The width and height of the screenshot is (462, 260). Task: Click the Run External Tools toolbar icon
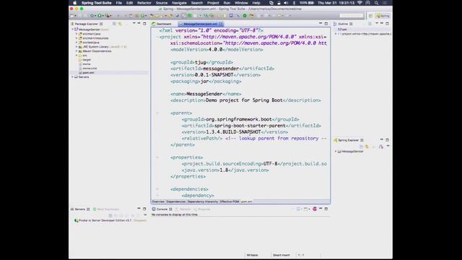click(108, 16)
